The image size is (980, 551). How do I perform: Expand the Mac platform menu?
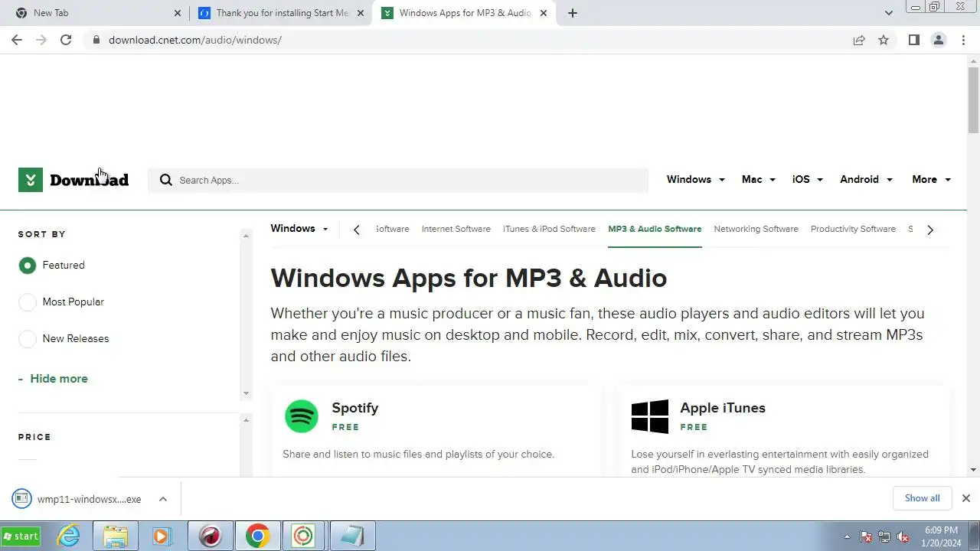tap(758, 180)
